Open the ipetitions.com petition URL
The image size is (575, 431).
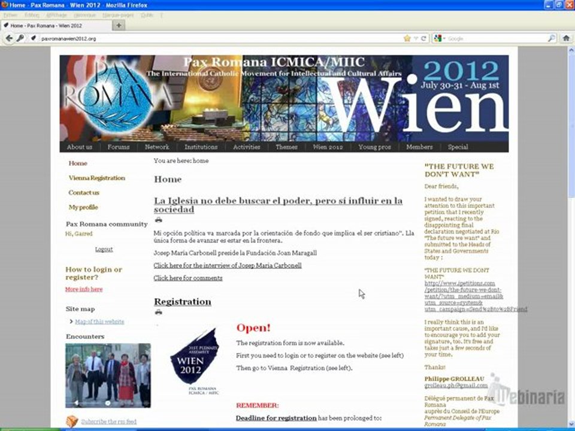(476, 296)
